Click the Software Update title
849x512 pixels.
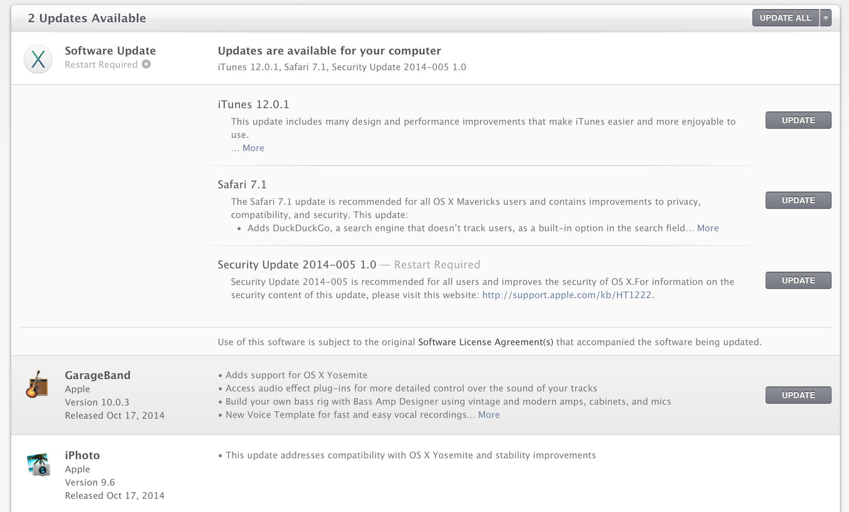coord(110,51)
